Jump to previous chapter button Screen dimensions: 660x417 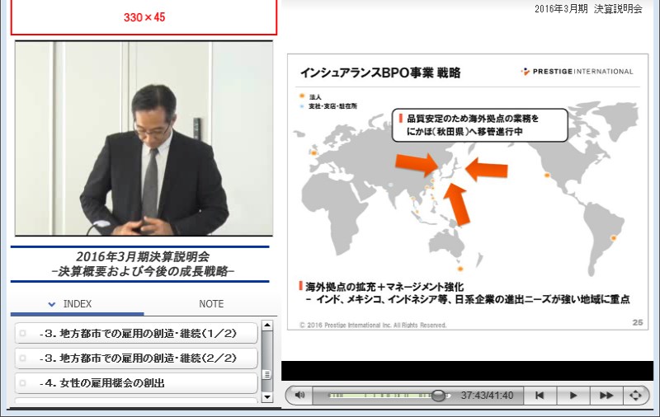click(x=540, y=395)
